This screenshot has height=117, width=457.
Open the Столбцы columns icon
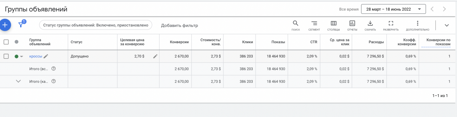coord(334,24)
